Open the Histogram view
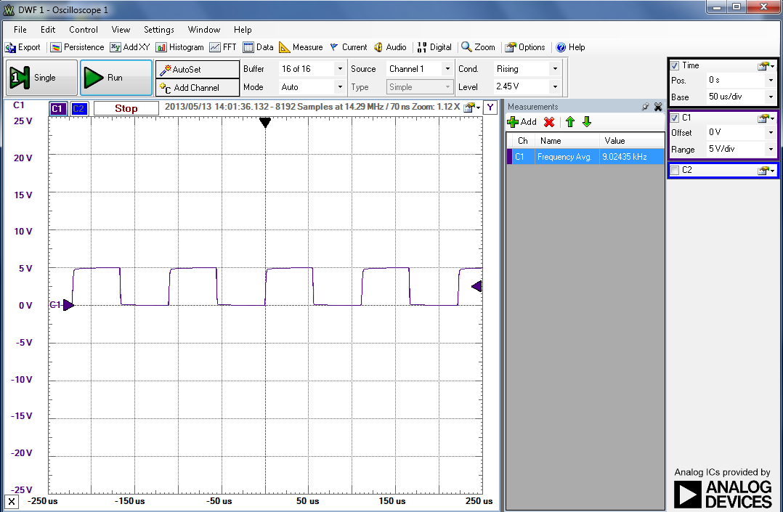Screen dimensions: 783x512 click(179, 47)
